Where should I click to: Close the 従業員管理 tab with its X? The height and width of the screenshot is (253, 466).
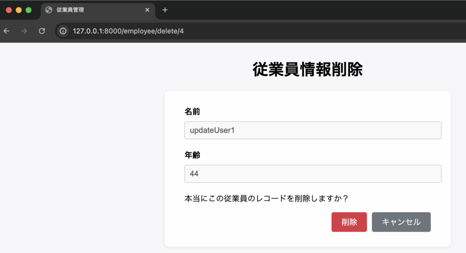point(147,10)
